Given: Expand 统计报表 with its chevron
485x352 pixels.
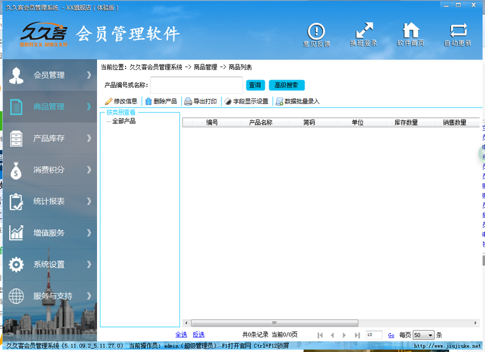Looking at the screenshot, I should (89, 201).
